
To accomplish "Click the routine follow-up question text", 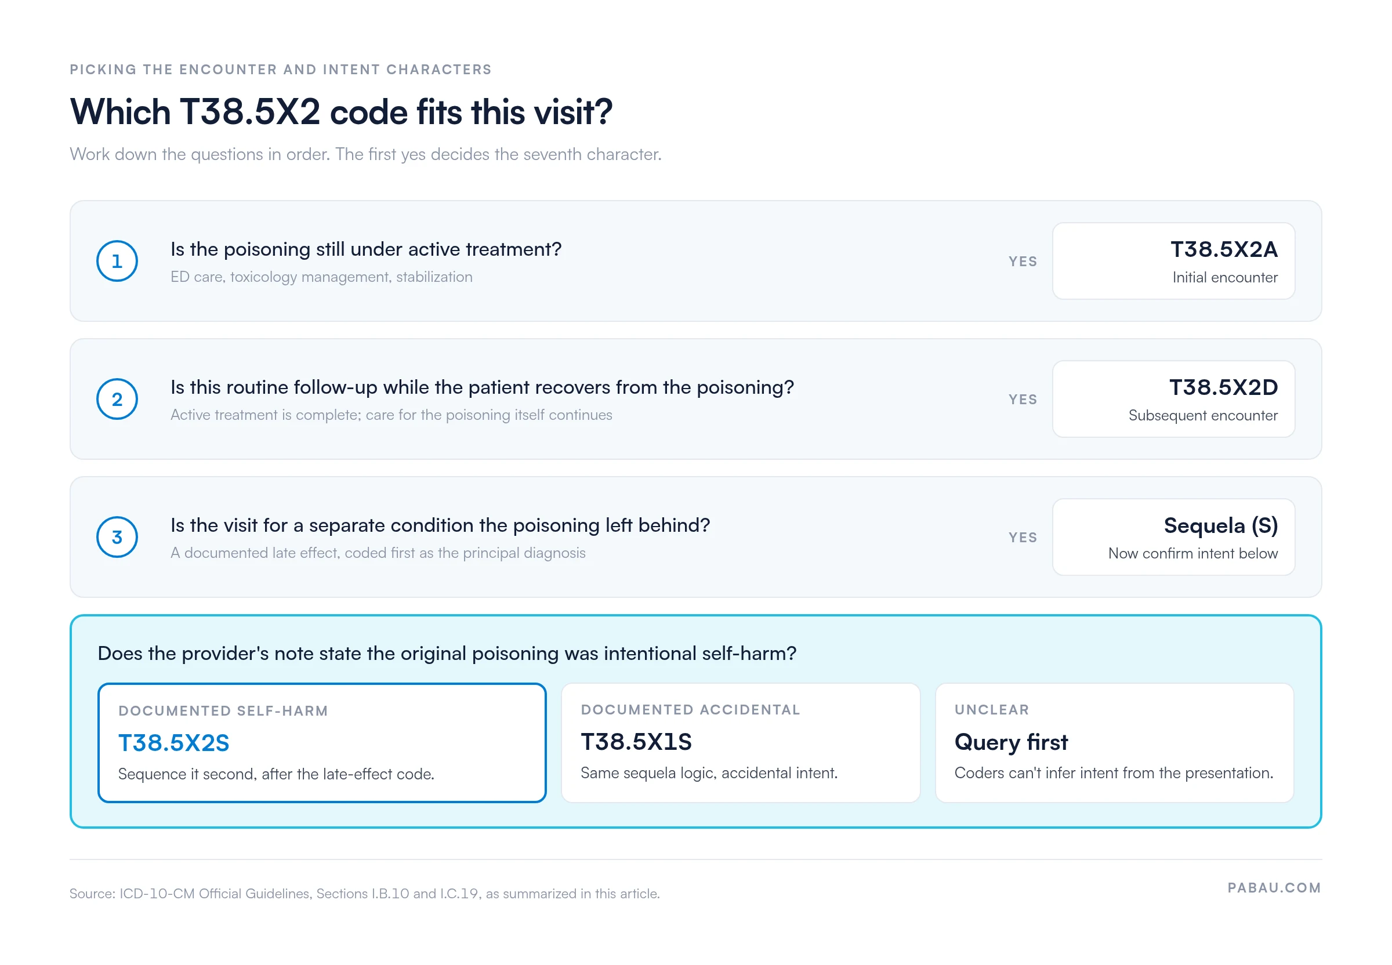I will [482, 387].
